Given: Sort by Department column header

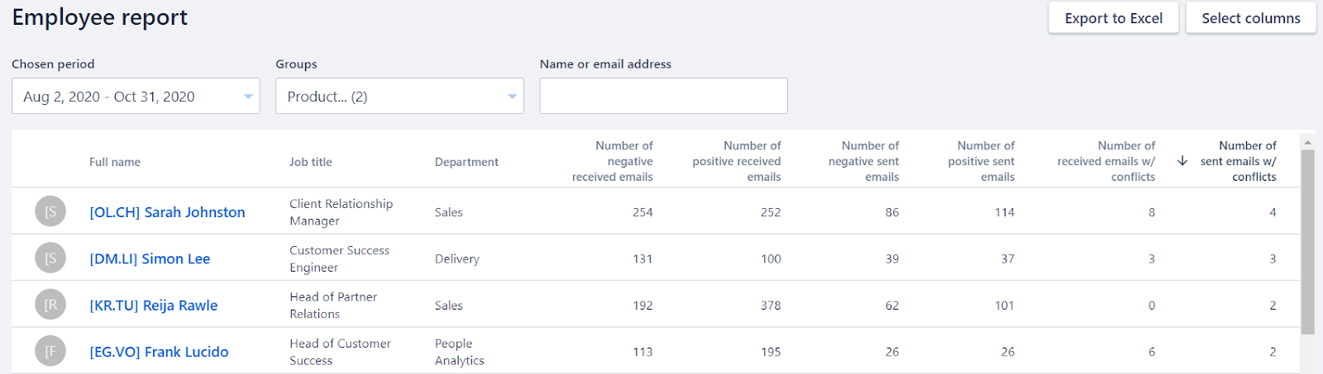Looking at the screenshot, I should [466, 162].
